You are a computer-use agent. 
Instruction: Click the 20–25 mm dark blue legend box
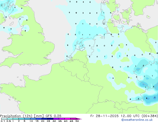pyautogui.click(x=45, y=119)
